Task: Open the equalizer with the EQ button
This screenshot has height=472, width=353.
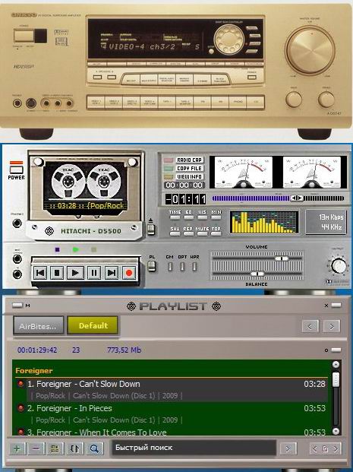Action: [188, 217]
